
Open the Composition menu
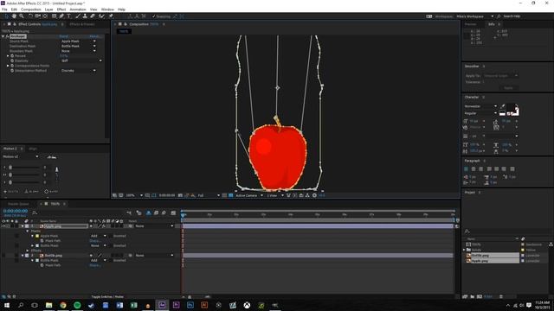point(31,10)
